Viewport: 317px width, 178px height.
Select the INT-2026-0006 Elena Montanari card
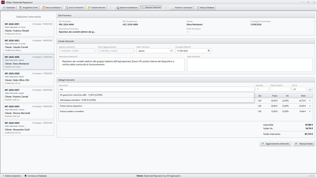[x=29, y=62]
